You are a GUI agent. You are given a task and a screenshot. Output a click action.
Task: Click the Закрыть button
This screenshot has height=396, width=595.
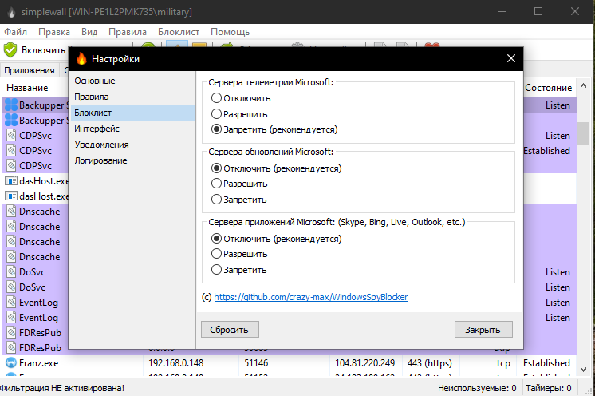(x=483, y=330)
